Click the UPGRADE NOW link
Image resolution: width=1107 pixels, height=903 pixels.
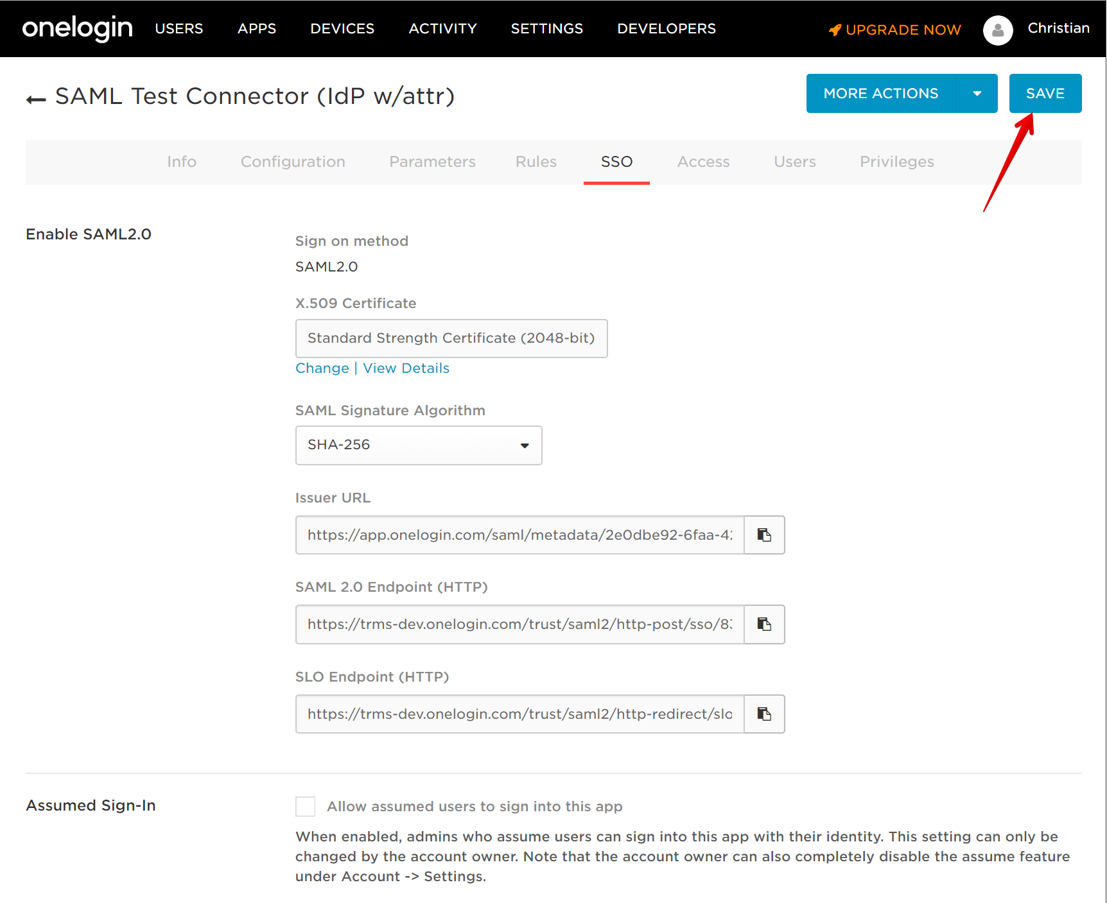[x=903, y=30]
